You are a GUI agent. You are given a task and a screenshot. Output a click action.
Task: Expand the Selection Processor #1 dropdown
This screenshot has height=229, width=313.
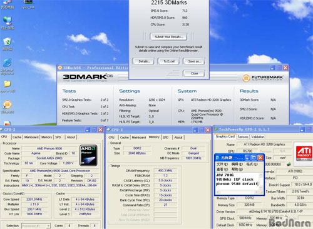(x=48, y=226)
